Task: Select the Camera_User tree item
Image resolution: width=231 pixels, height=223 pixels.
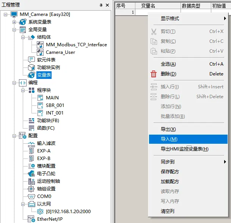Action: [x=60, y=52]
